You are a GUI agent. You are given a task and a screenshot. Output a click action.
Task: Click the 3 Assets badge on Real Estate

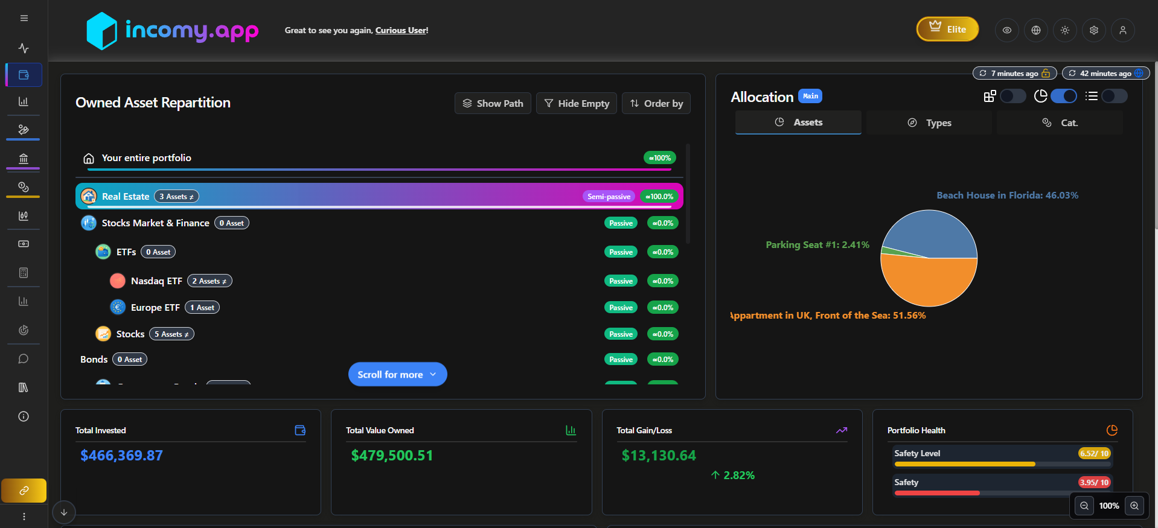tap(176, 196)
